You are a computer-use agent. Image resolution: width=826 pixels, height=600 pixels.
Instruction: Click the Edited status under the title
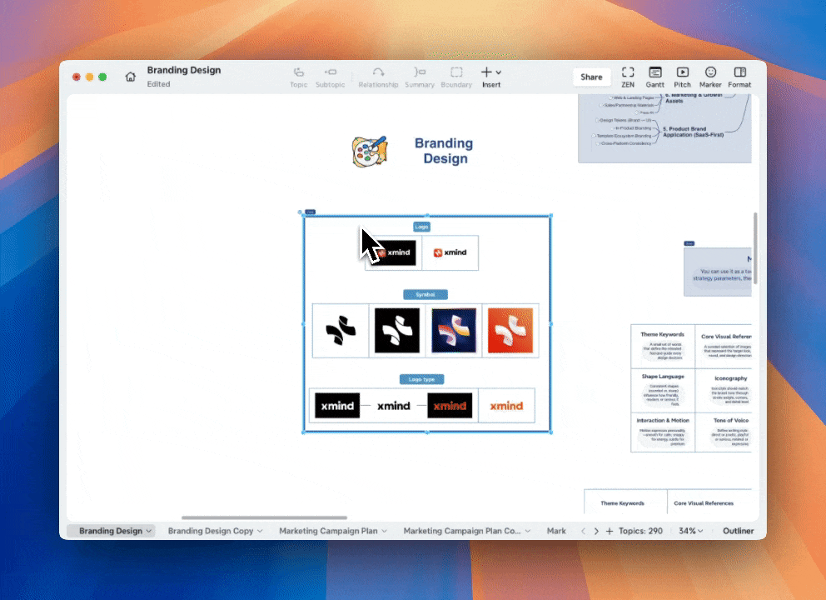[158, 84]
